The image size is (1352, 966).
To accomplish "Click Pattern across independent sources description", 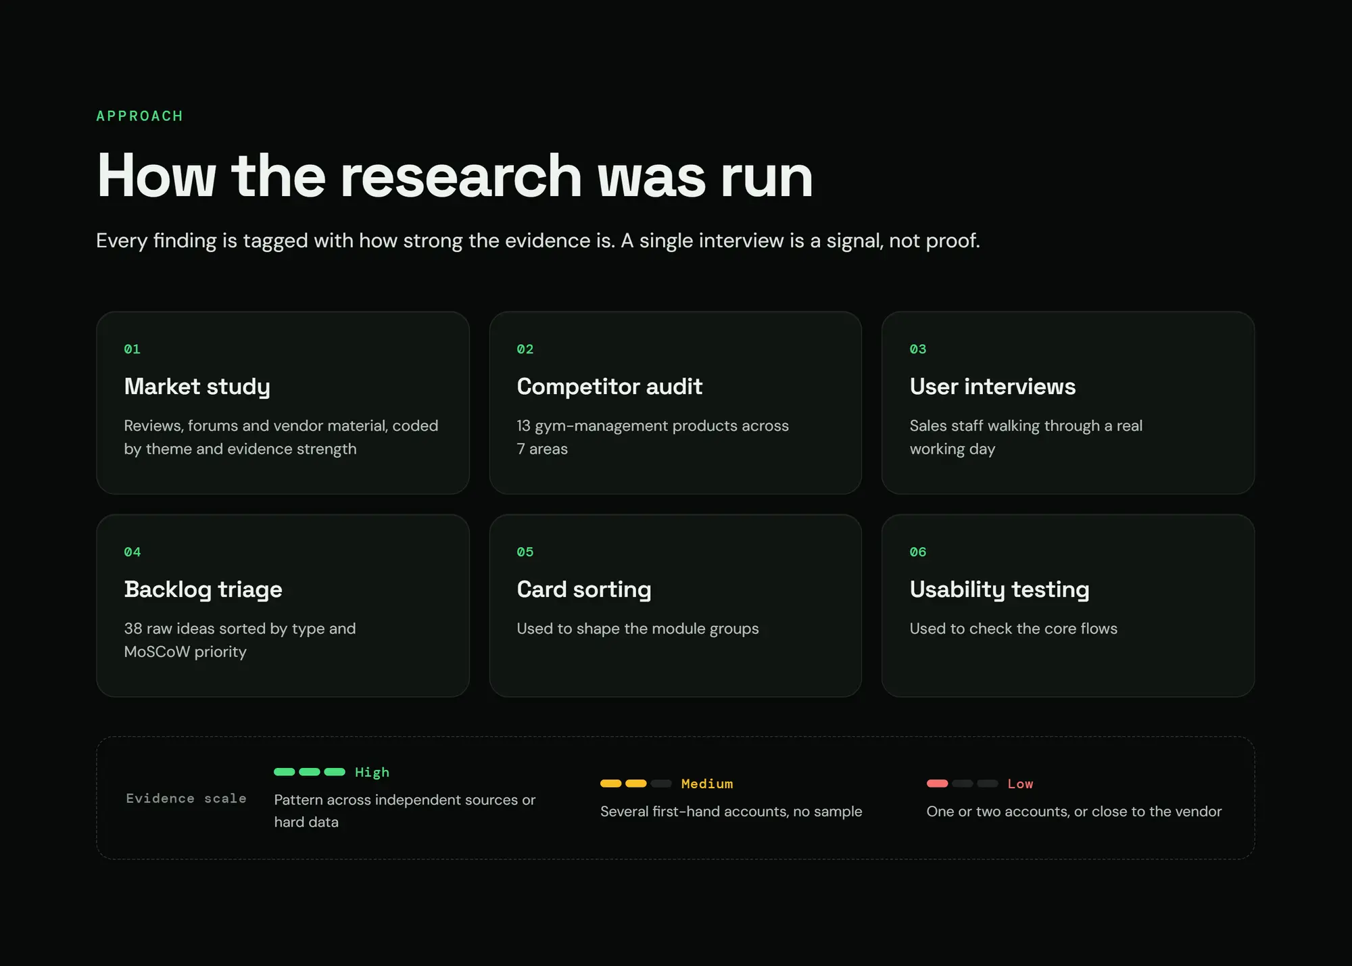I will point(404,811).
